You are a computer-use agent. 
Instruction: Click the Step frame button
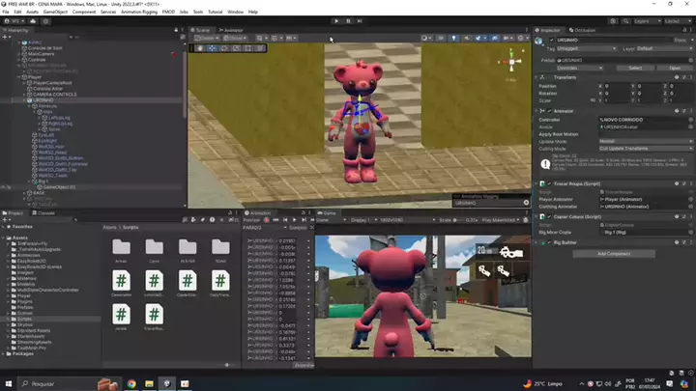(360, 20)
